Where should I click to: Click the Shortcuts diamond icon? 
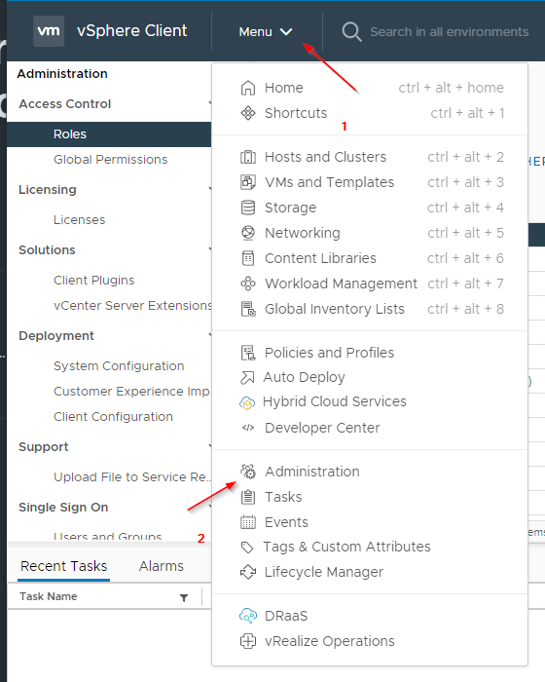(x=248, y=113)
